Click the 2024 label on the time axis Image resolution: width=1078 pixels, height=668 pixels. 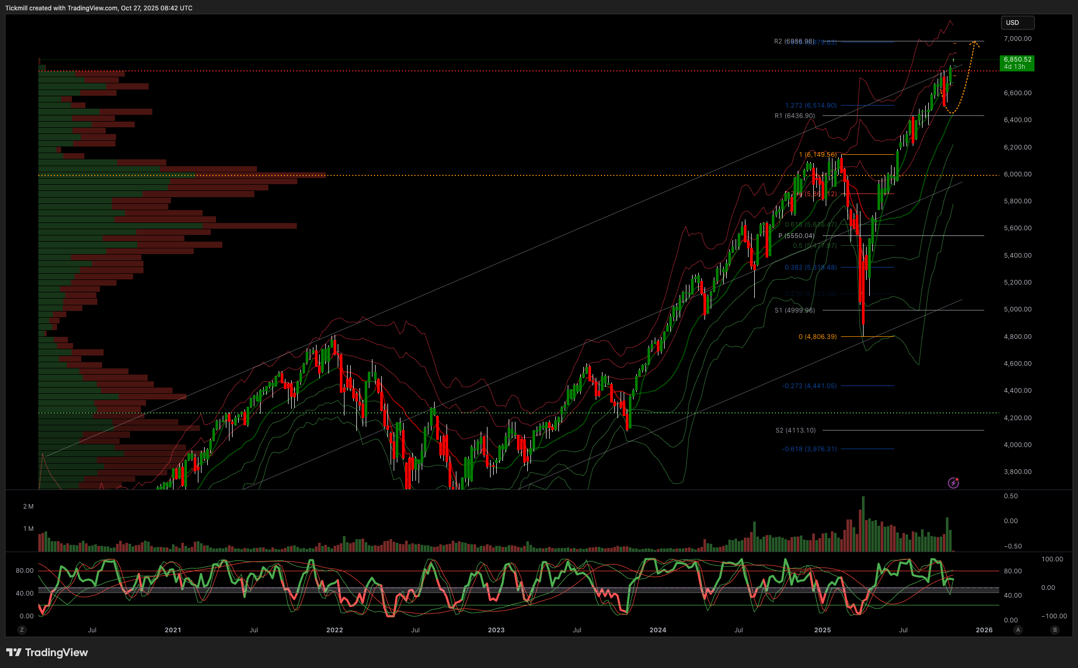tap(657, 630)
